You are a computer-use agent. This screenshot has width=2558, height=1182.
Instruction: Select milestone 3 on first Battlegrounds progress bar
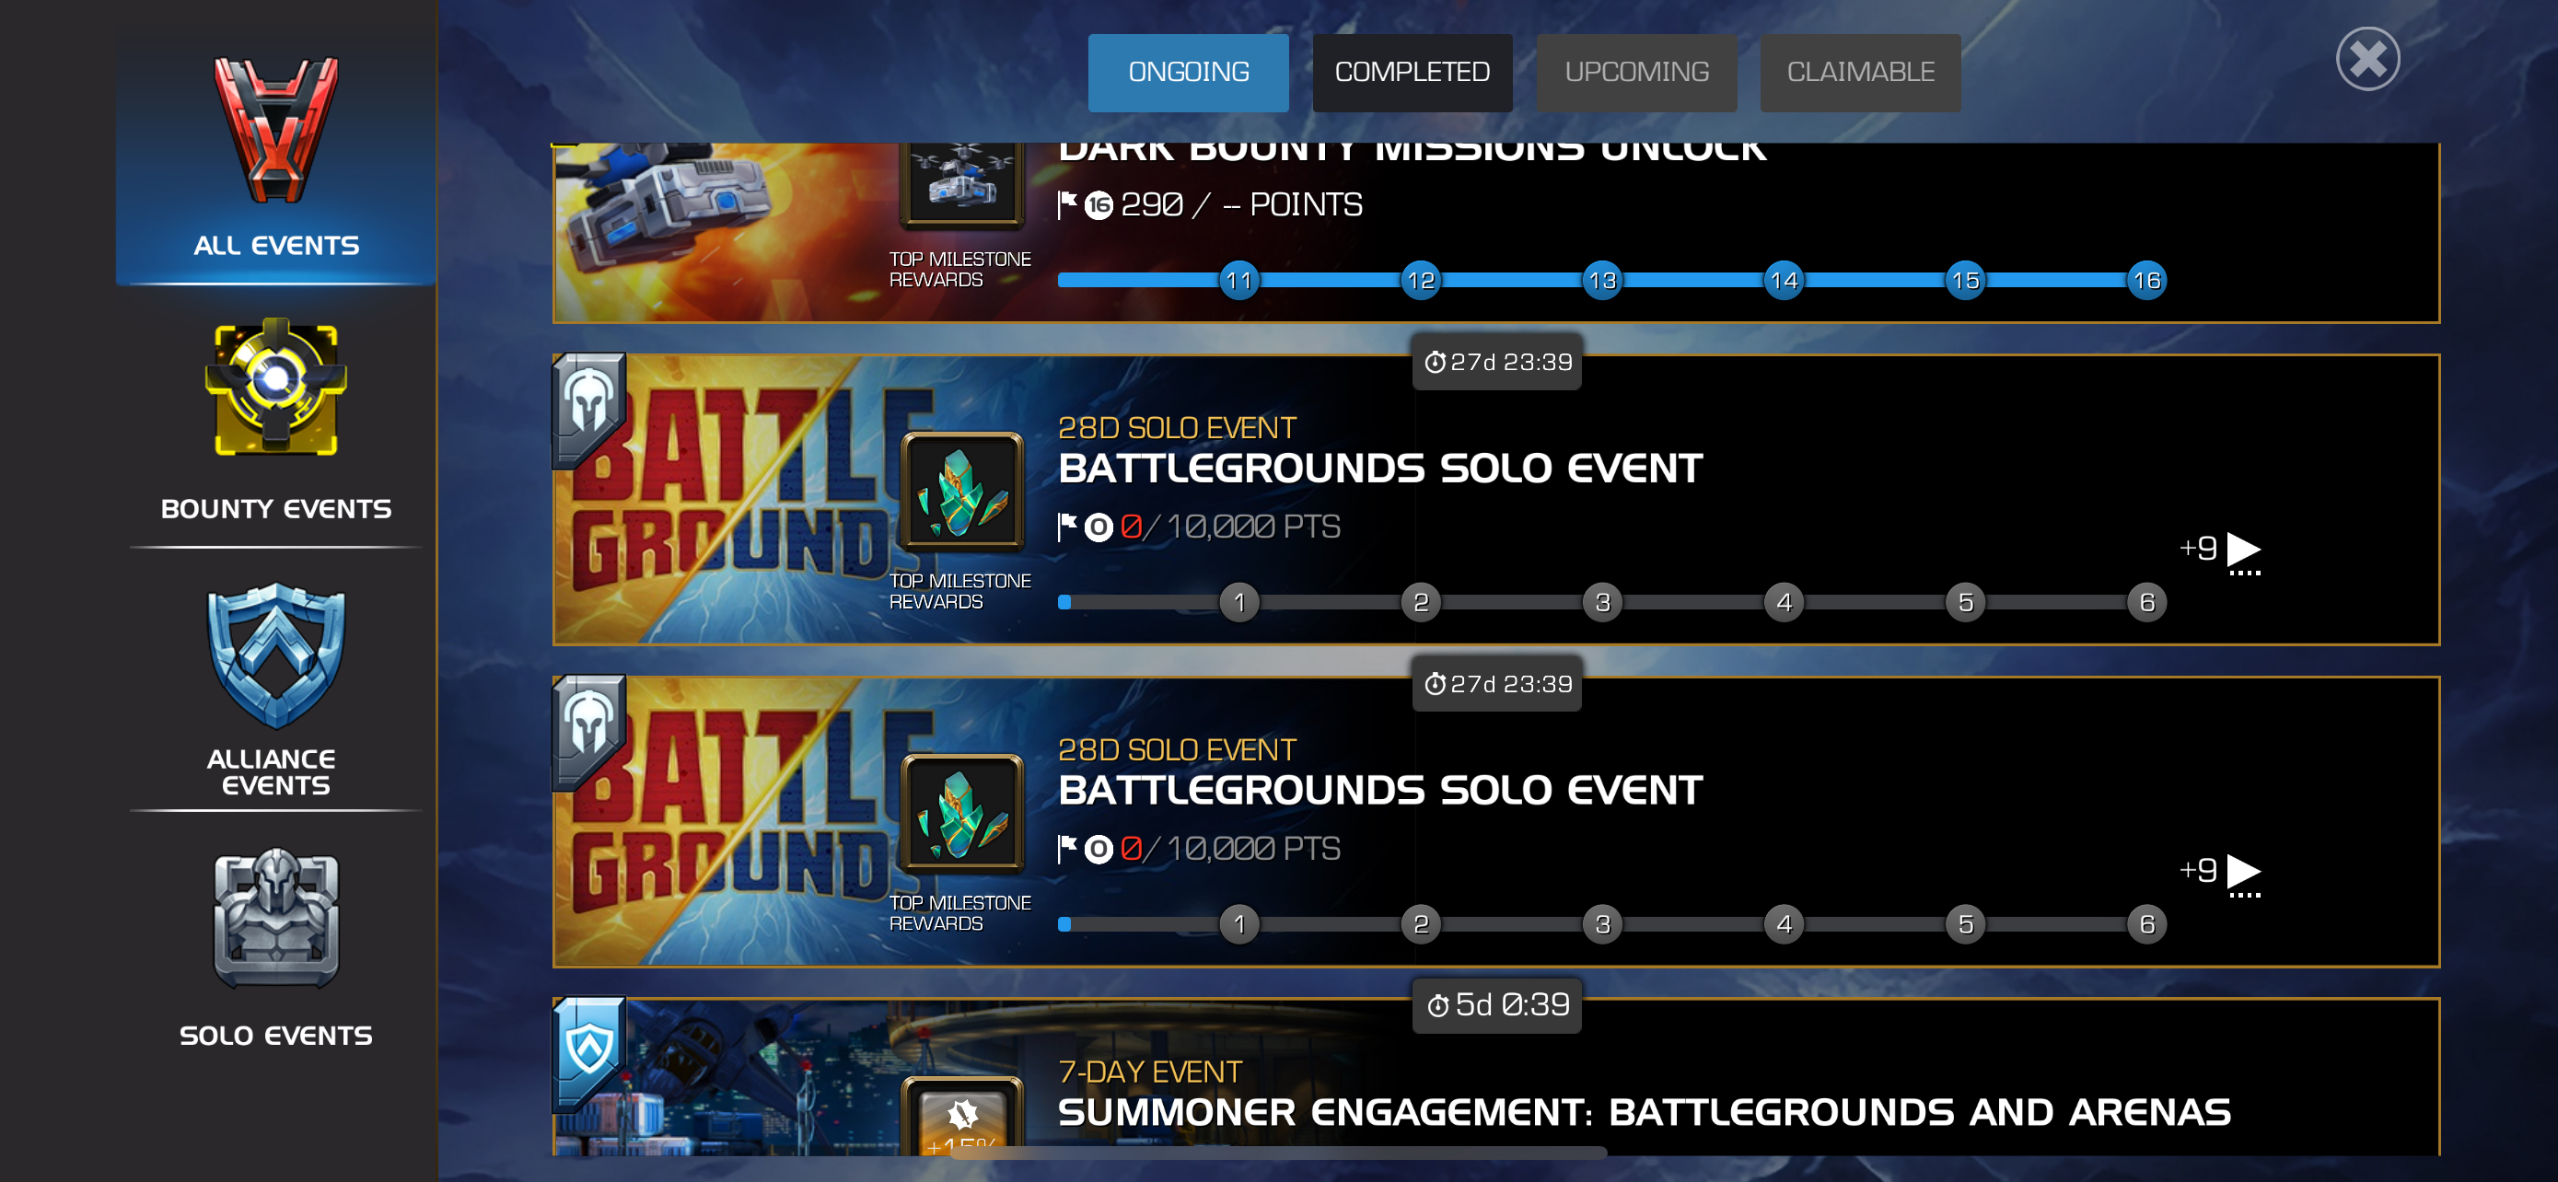[x=1601, y=602]
